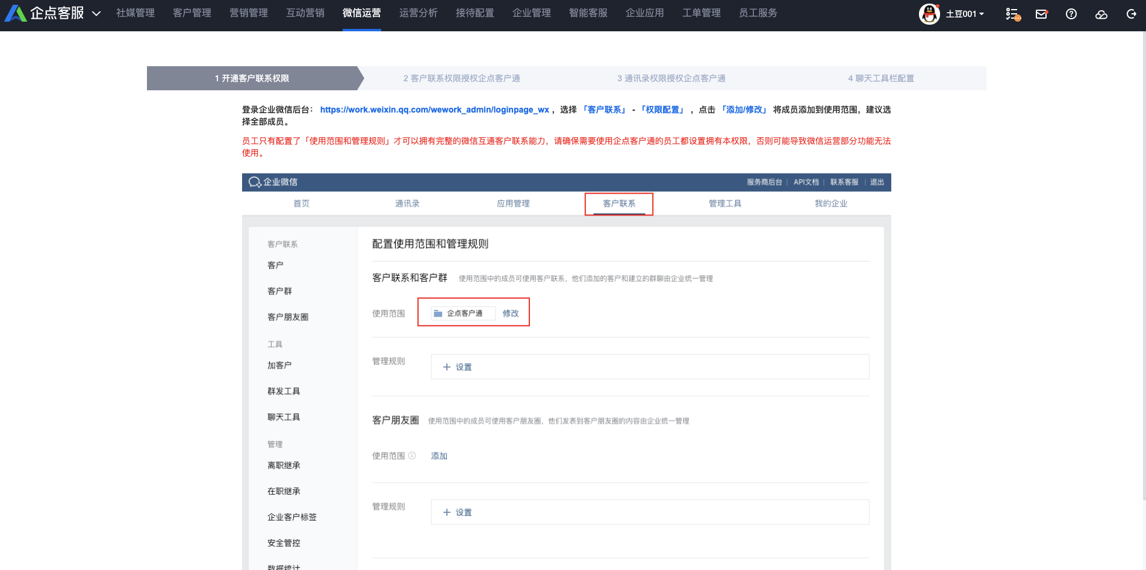
Task: Select step 3 通讯录权限授权企点客户通
Action: 671,78
